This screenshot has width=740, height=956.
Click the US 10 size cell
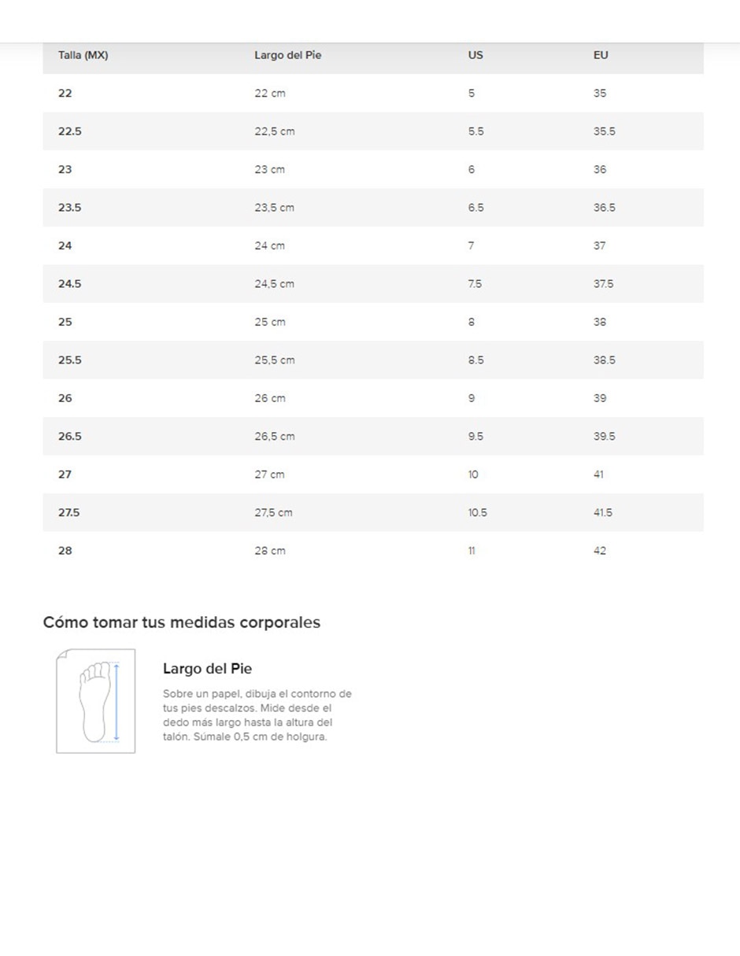[473, 474]
